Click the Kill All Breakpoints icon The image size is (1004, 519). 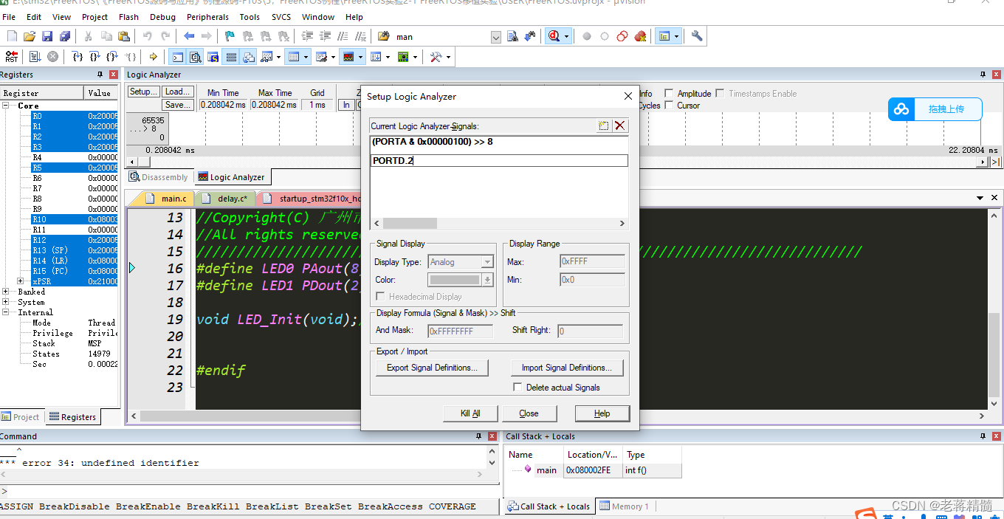[640, 36]
